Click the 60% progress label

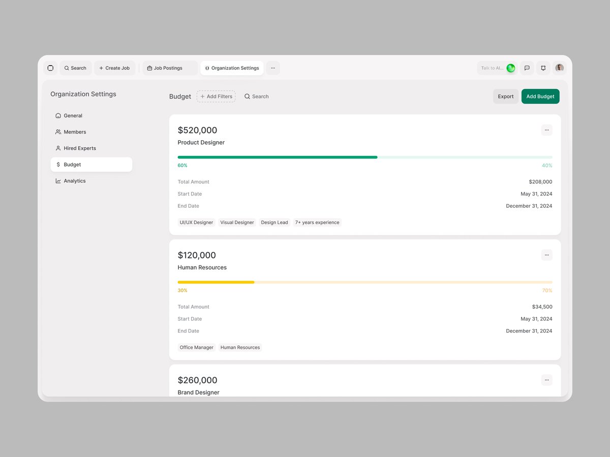[x=182, y=166]
